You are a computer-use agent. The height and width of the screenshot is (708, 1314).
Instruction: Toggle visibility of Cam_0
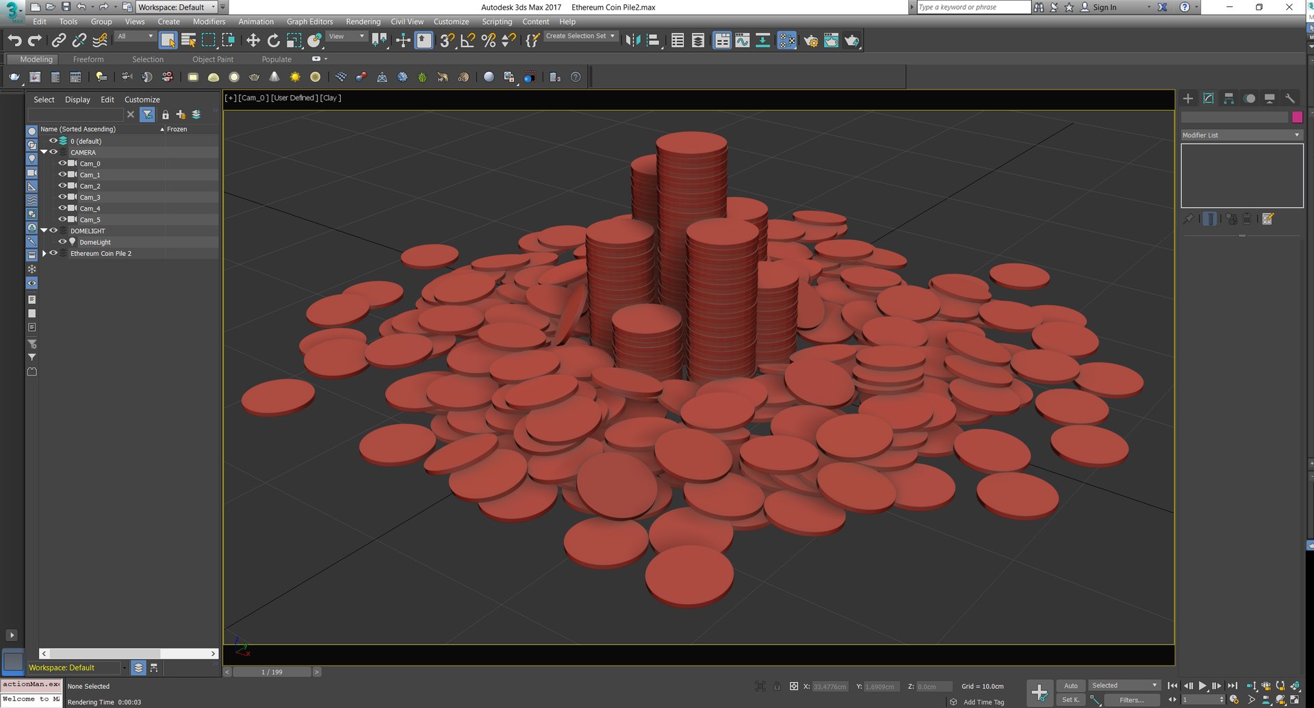(x=62, y=163)
